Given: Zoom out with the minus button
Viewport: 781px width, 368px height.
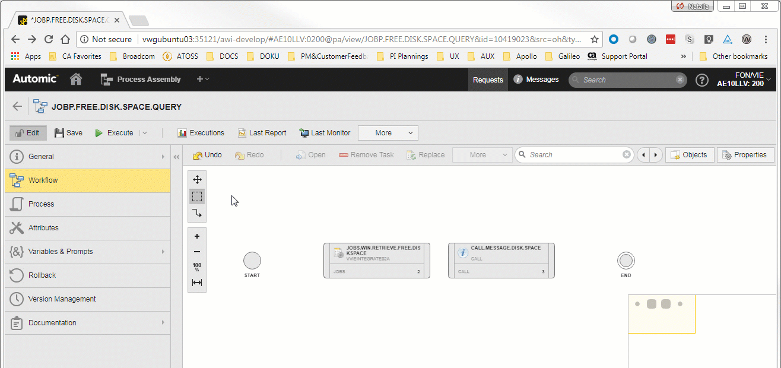Looking at the screenshot, I should [197, 252].
